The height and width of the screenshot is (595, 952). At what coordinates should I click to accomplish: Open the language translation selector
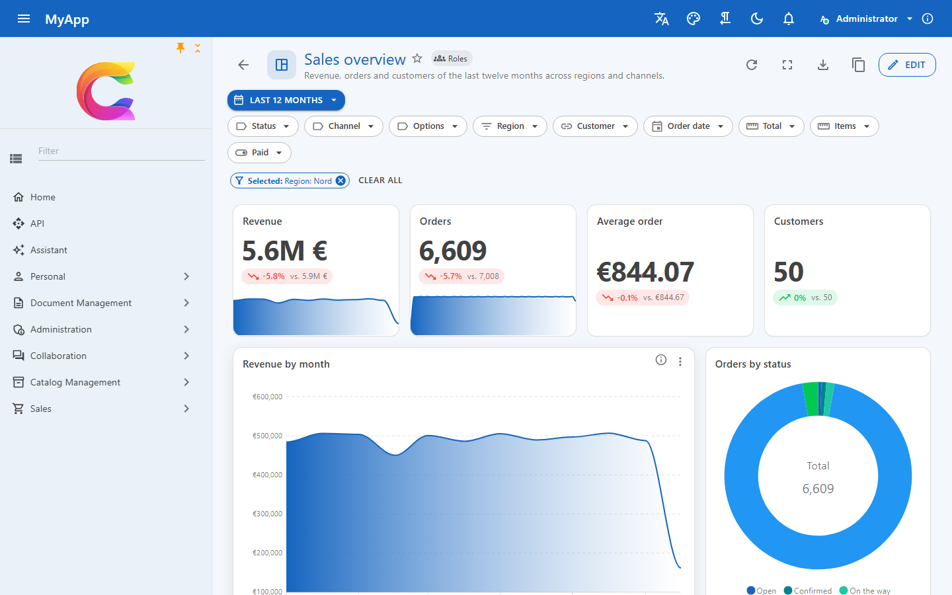(662, 19)
